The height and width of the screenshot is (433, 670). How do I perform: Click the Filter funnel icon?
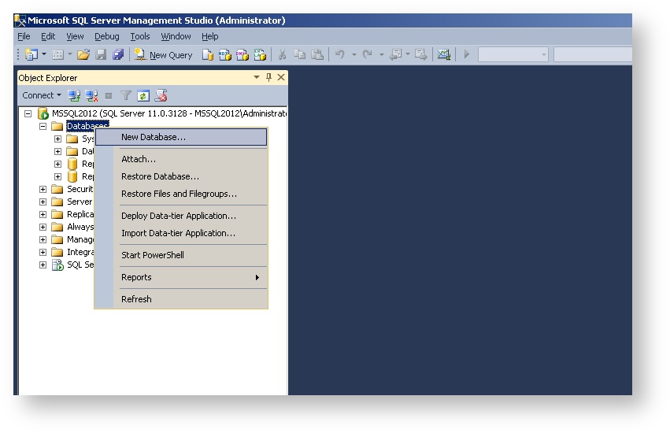(x=126, y=96)
